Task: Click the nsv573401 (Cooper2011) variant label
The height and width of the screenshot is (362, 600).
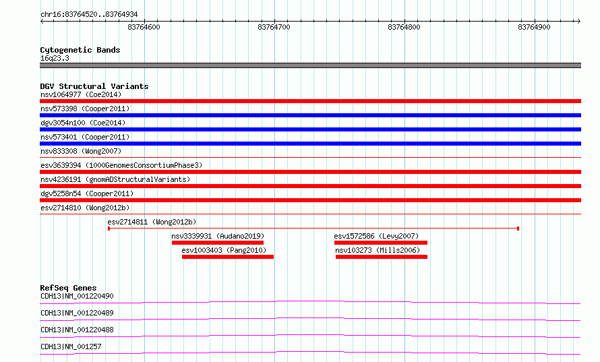Action: tap(85, 137)
